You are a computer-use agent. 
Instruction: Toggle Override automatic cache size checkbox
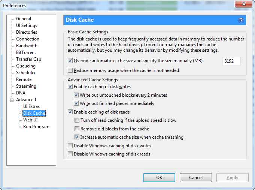(70, 61)
